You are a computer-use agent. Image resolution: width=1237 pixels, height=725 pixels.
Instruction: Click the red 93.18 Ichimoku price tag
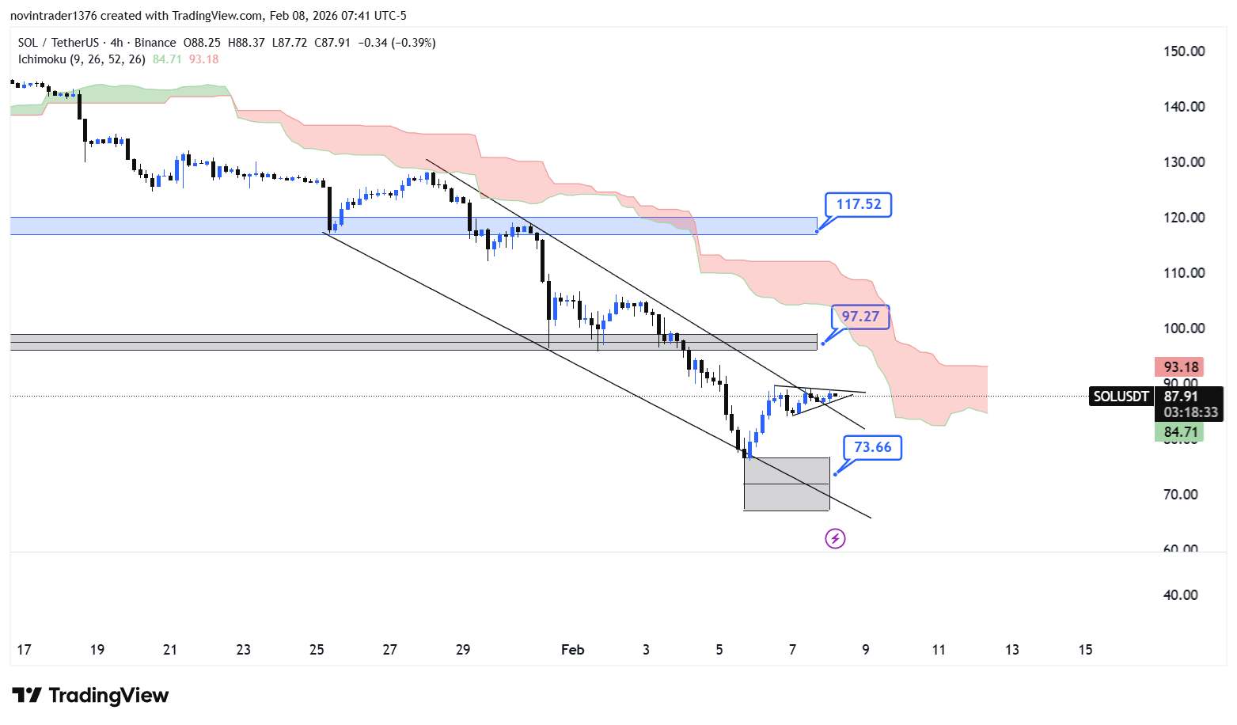click(1181, 367)
